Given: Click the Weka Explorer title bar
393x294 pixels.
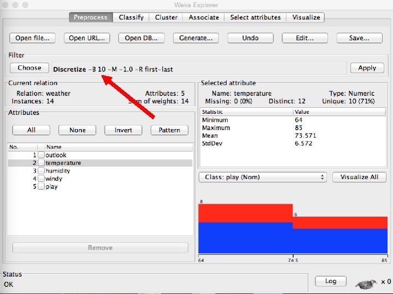Looking at the screenshot, I should [196, 5].
